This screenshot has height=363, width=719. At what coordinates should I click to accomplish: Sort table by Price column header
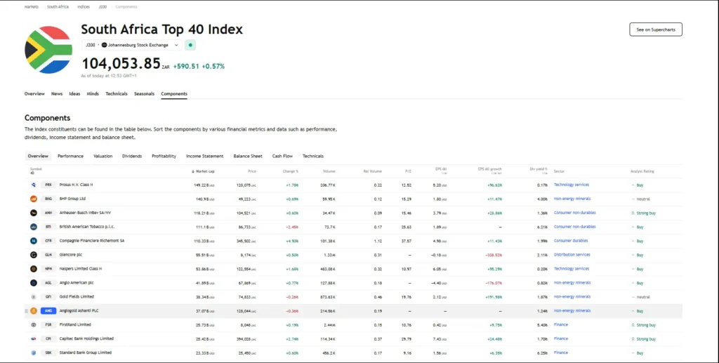252,171
